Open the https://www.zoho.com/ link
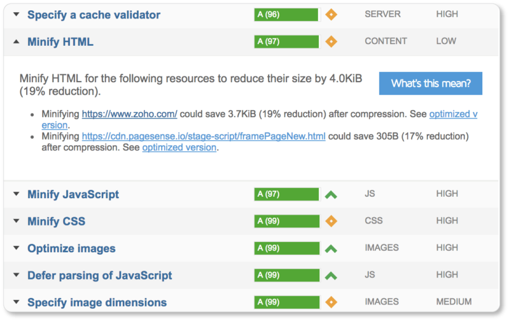The height and width of the screenshot is (321, 509). [130, 114]
